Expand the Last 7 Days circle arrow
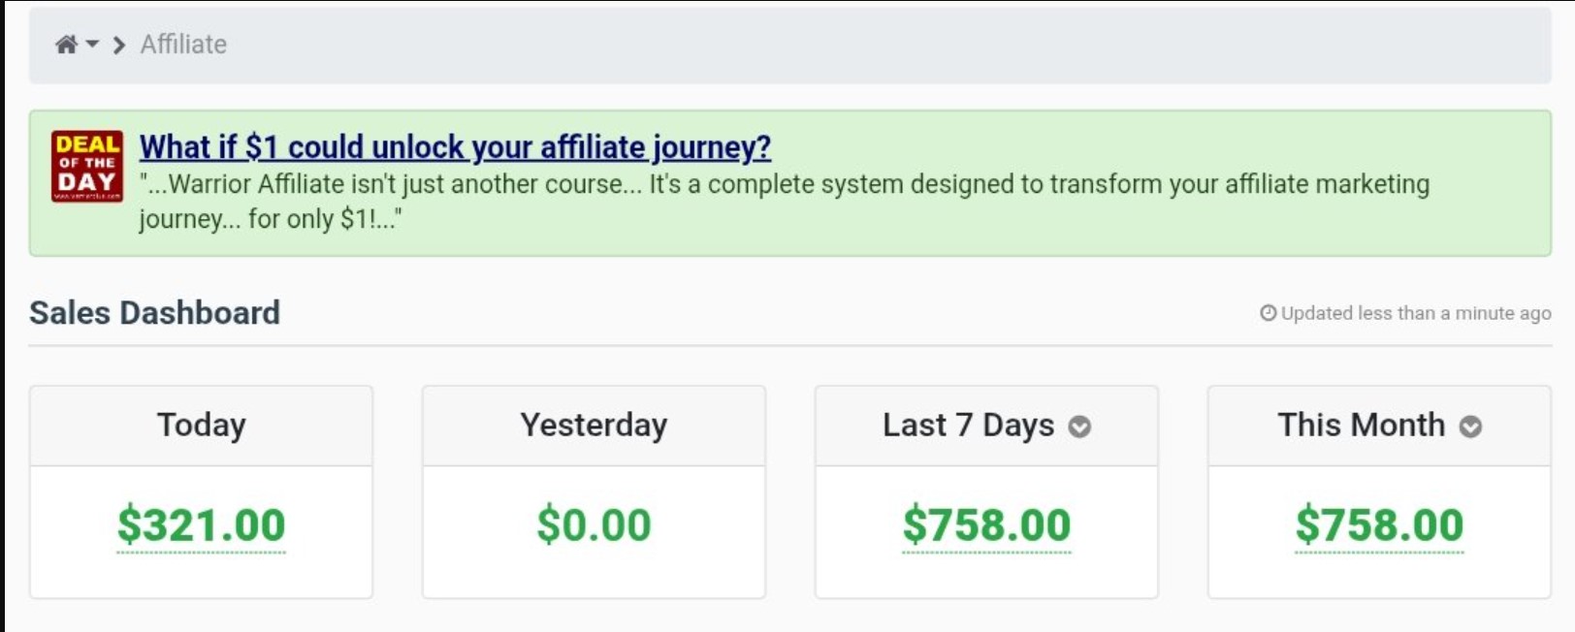The image size is (1575, 632). coord(1079,427)
